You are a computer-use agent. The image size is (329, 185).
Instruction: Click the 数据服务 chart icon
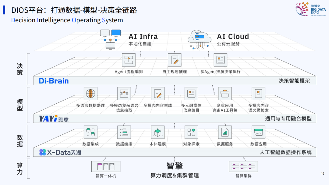click(x=225, y=132)
